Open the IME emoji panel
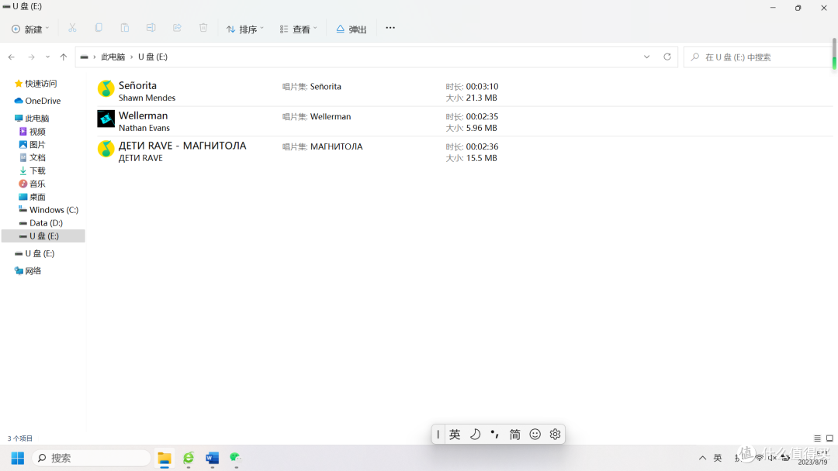This screenshot has height=471, width=838. point(535,434)
